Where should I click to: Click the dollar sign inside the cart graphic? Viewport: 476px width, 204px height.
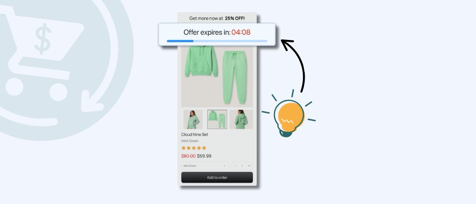coord(43,39)
